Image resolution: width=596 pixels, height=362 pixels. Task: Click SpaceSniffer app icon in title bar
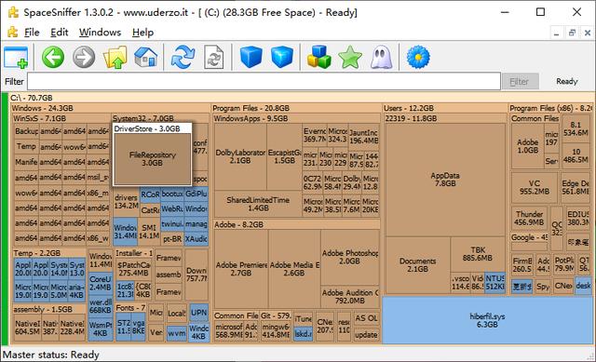pyautogui.click(x=13, y=12)
